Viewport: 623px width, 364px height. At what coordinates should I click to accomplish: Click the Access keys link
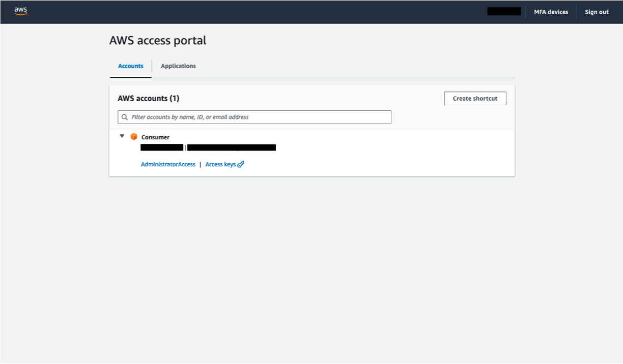220,164
